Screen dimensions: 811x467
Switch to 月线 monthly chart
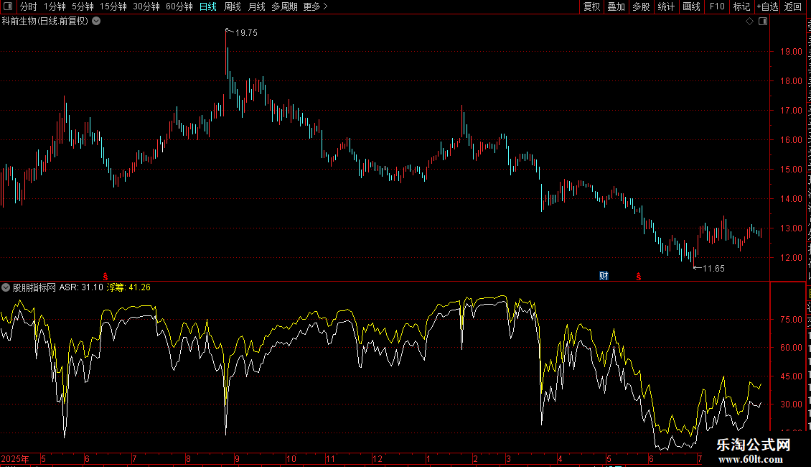256,6
